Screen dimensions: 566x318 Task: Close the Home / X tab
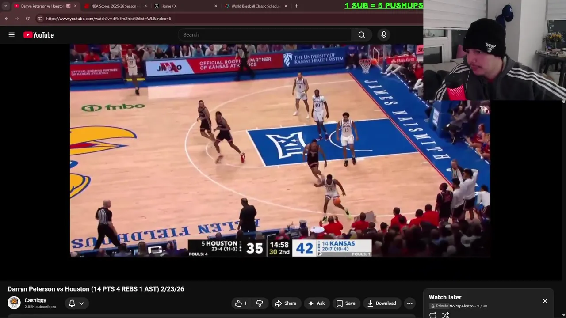coord(216,6)
